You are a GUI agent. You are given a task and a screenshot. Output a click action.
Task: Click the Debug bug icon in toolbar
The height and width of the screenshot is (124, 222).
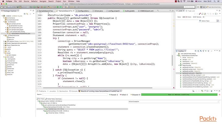tap(31, 7)
